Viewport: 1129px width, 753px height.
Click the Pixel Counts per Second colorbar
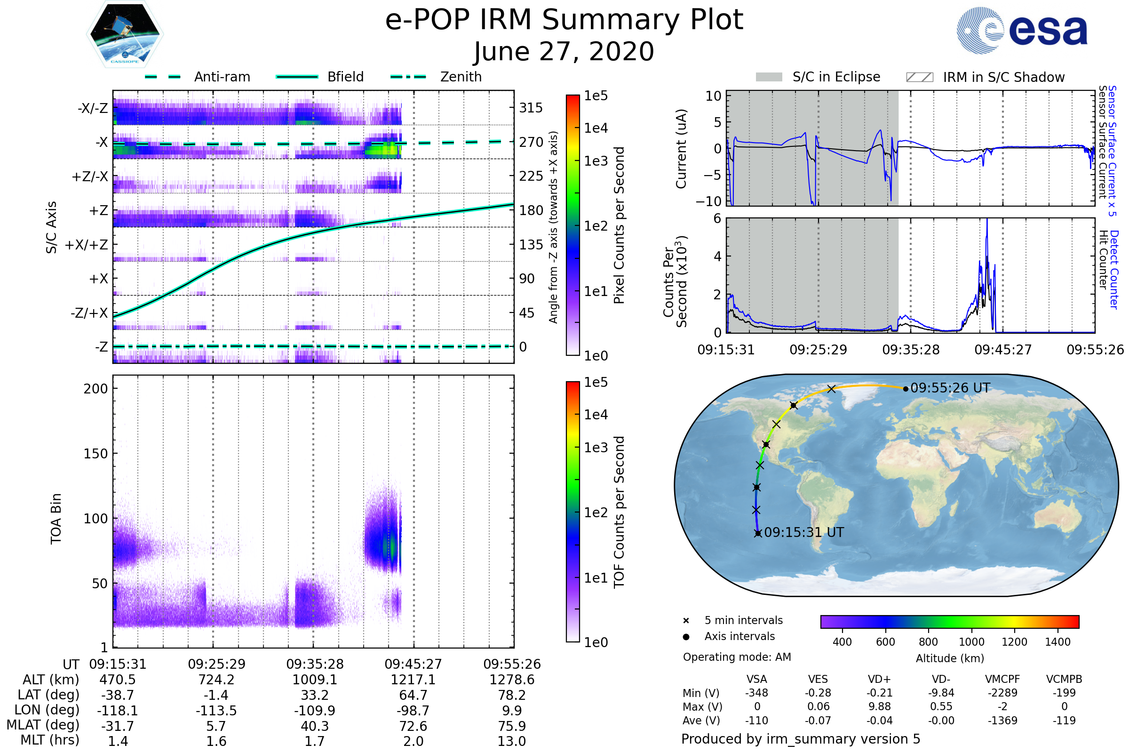(572, 225)
